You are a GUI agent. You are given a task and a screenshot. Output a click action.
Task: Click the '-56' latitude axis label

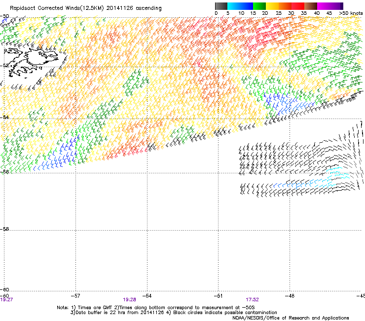pos(4,171)
